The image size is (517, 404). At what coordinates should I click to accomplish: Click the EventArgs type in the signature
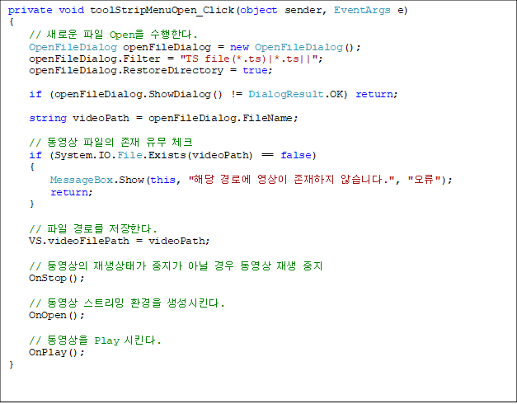coord(362,11)
